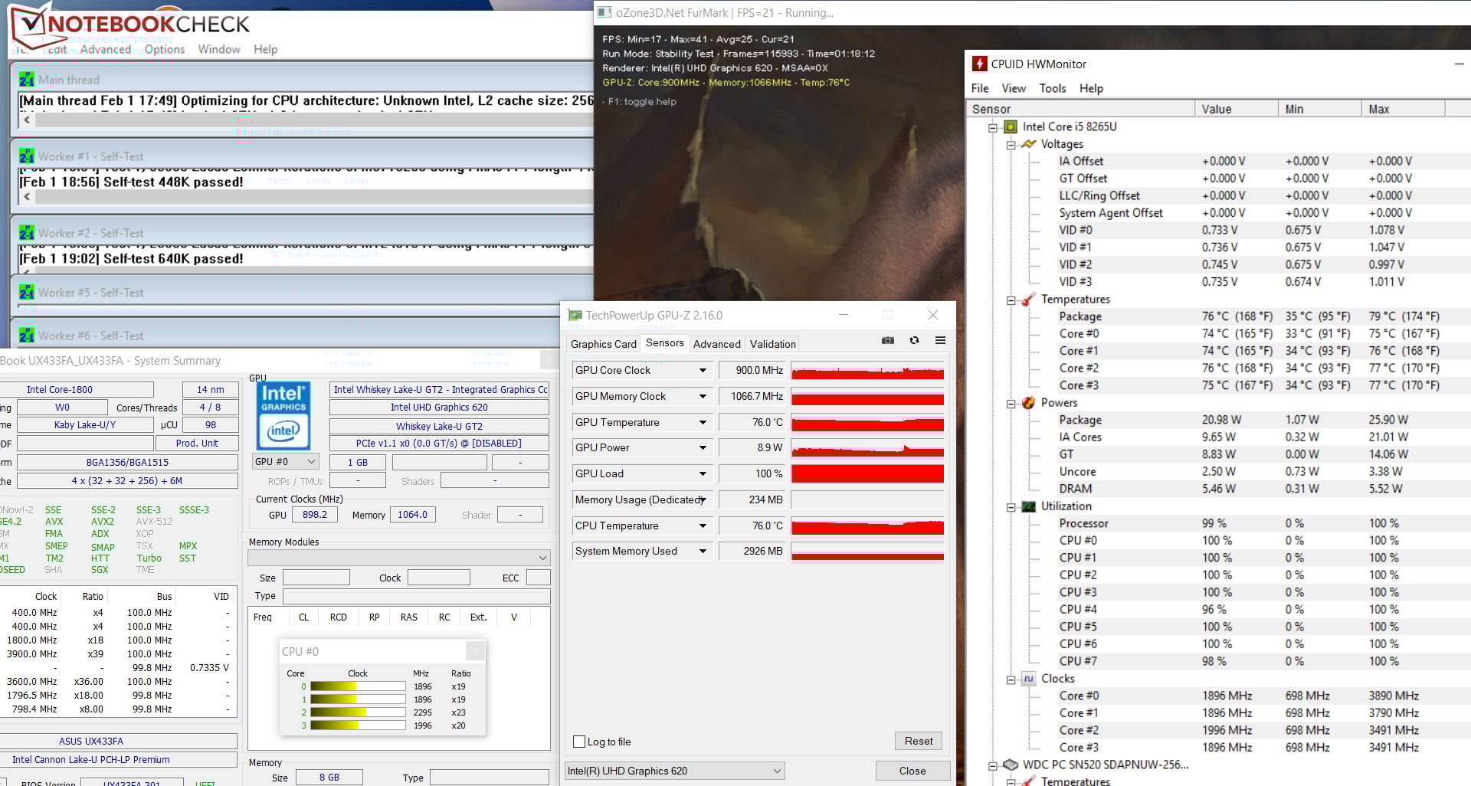This screenshot has height=786, width=1471.
Task: Open the Prime95 Window menu
Action: pos(219,49)
